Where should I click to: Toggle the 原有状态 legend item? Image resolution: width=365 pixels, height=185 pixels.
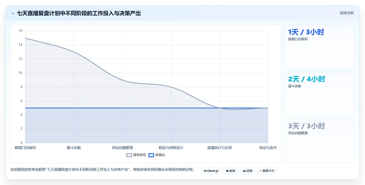click(136, 155)
